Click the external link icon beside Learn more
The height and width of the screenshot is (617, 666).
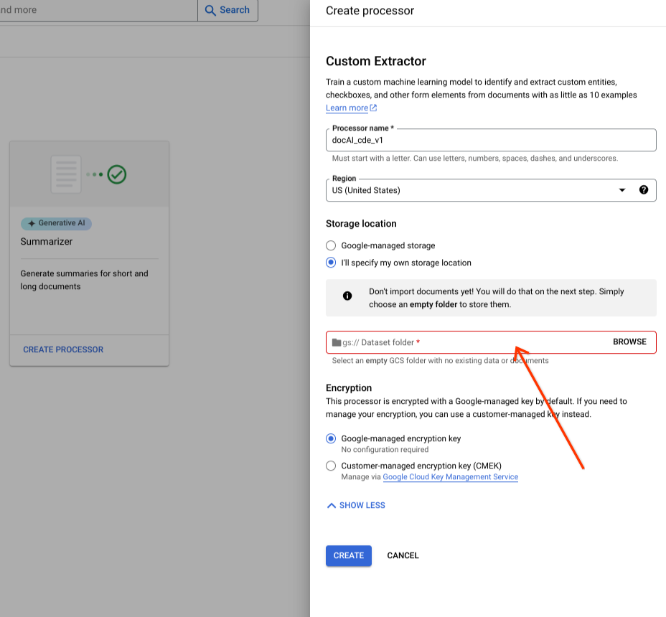click(373, 108)
